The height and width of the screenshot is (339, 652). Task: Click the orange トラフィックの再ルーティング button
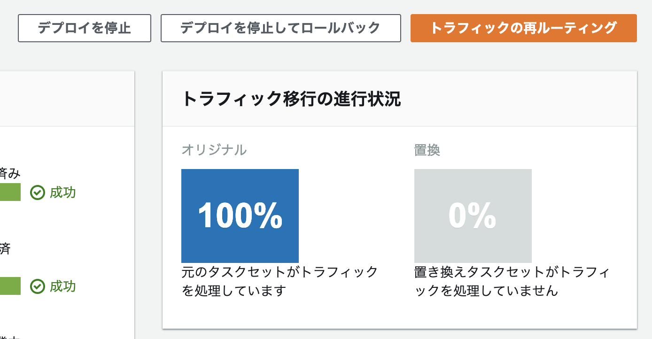[x=523, y=28]
